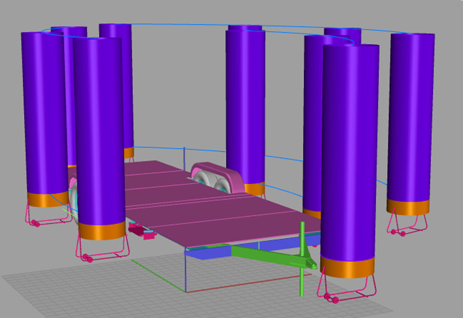Select the white trailer wheel beneath the fender
Screen dimensions: 463x318
[207, 184]
